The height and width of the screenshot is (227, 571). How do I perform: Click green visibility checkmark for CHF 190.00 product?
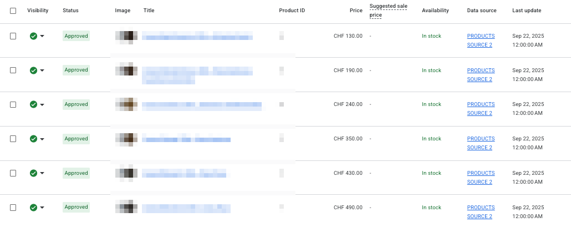pos(33,70)
